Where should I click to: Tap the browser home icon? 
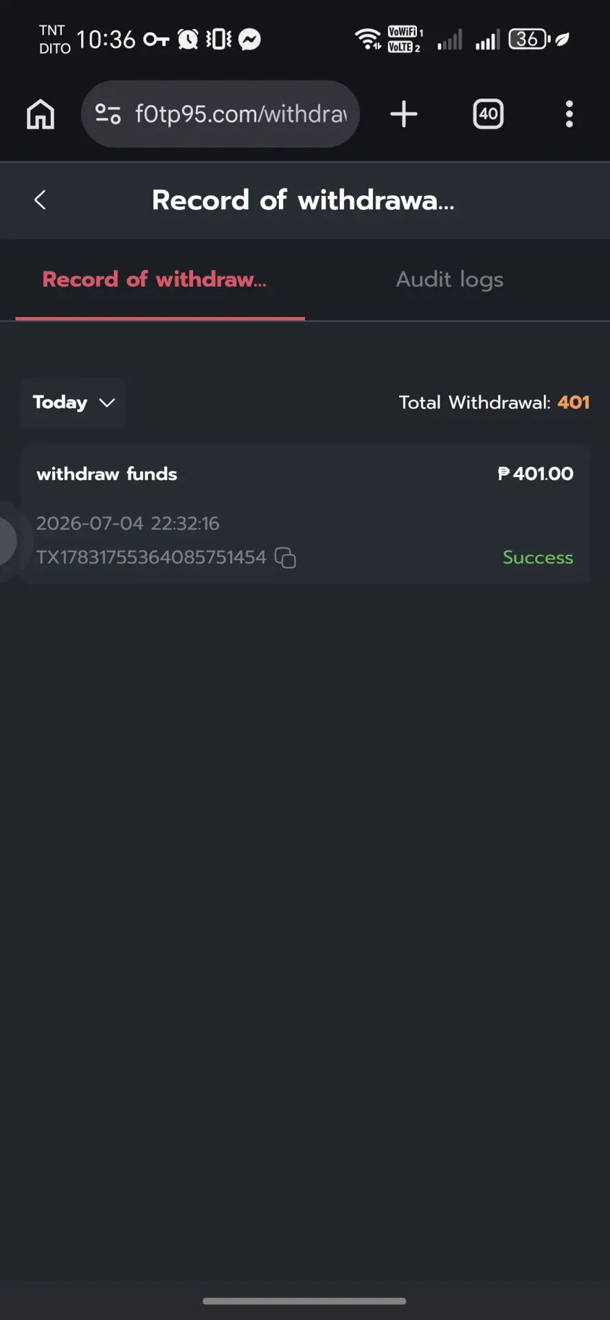tap(41, 114)
